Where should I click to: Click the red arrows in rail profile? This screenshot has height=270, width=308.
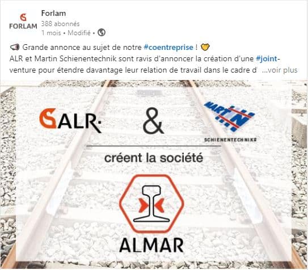pyautogui.click(x=151, y=205)
